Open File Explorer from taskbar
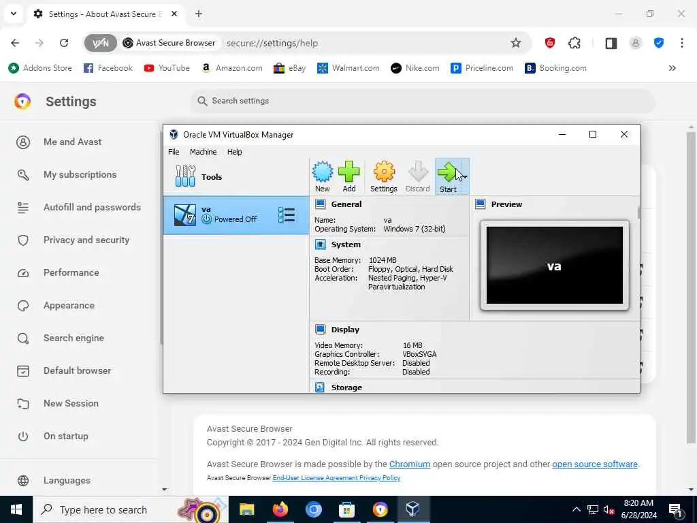The height and width of the screenshot is (523, 697). [x=246, y=509]
